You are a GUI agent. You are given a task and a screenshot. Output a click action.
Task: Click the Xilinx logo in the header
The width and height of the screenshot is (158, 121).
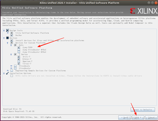point(144,11)
